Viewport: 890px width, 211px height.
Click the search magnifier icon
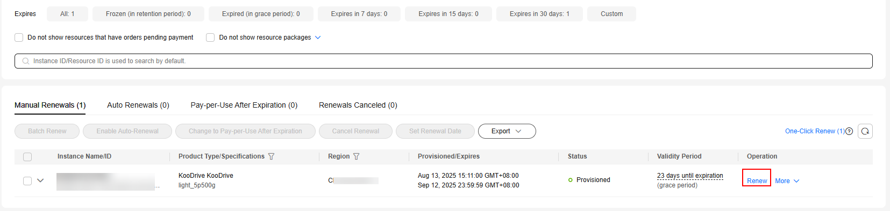pos(25,61)
